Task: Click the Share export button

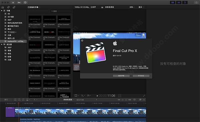Action: pyautogui.click(x=196, y=2)
